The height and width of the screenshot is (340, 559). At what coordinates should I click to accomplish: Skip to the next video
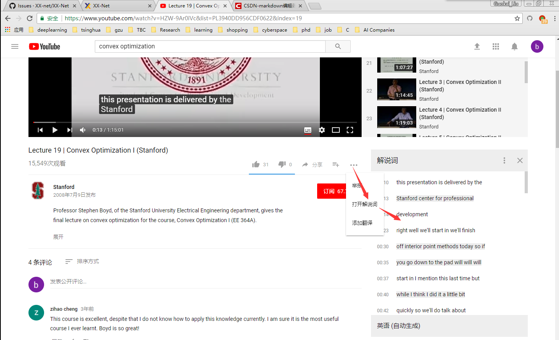[x=69, y=130]
